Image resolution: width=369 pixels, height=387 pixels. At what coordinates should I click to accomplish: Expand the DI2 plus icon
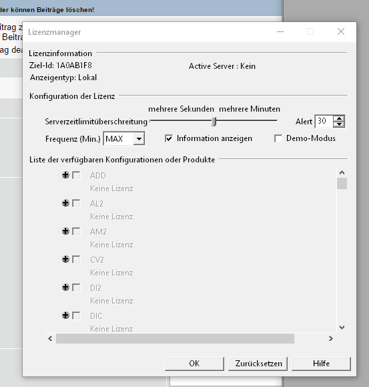coord(65,287)
